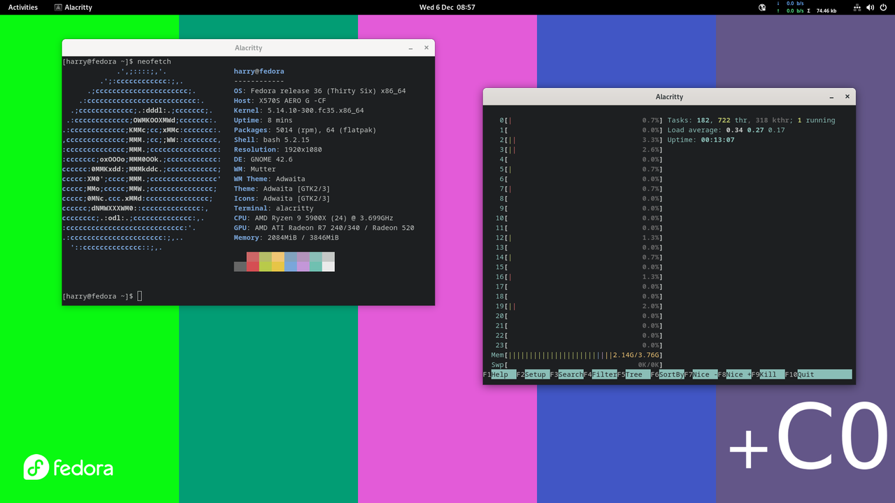Click the neofetch window title bar
Viewport: 895px width, 503px height.
[x=248, y=48]
